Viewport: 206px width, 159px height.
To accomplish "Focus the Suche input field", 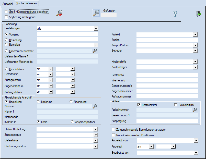I will pos(167,40).
